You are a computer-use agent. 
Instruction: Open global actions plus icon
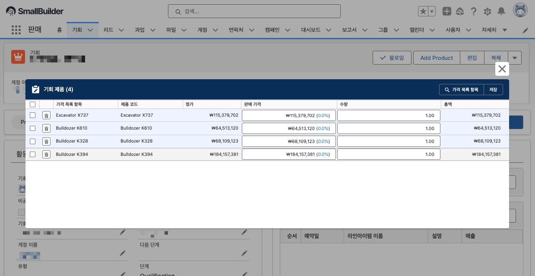[447, 12]
